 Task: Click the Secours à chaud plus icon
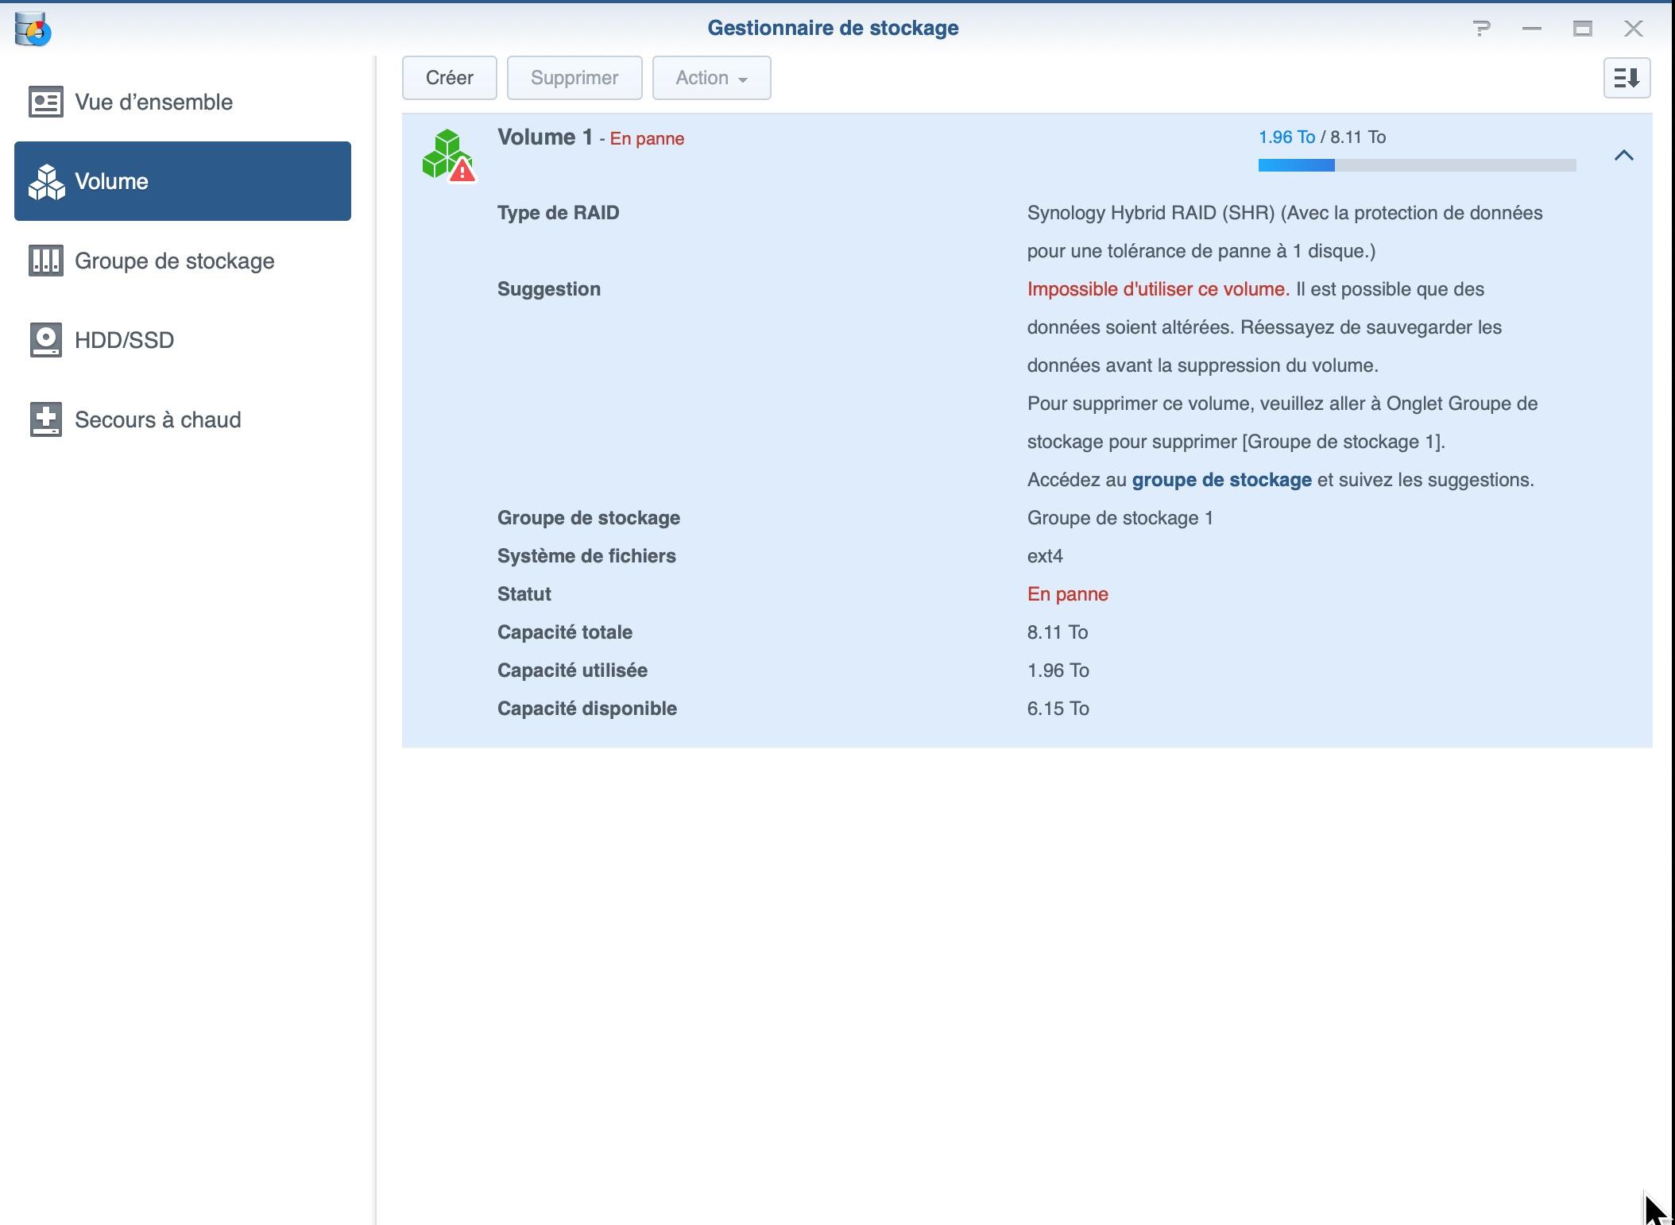(x=46, y=419)
